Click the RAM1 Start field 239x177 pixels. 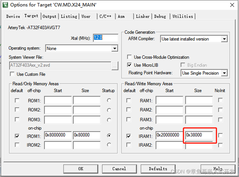coord(169,100)
